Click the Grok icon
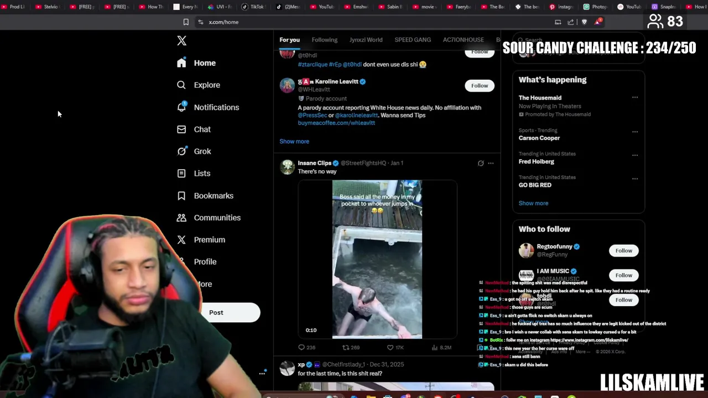 point(181,151)
